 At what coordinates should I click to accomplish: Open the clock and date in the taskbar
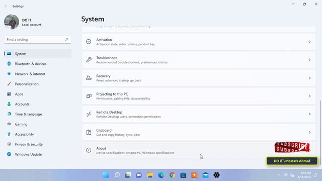(304, 175)
